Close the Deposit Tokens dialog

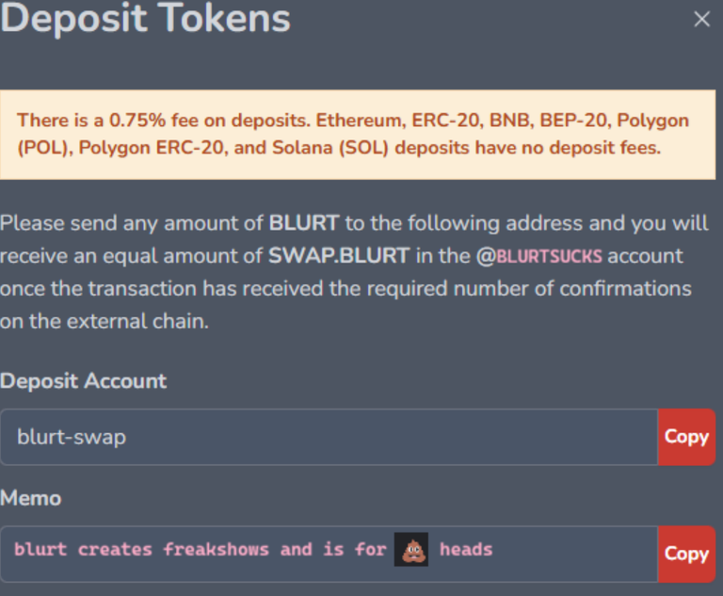coord(701,19)
